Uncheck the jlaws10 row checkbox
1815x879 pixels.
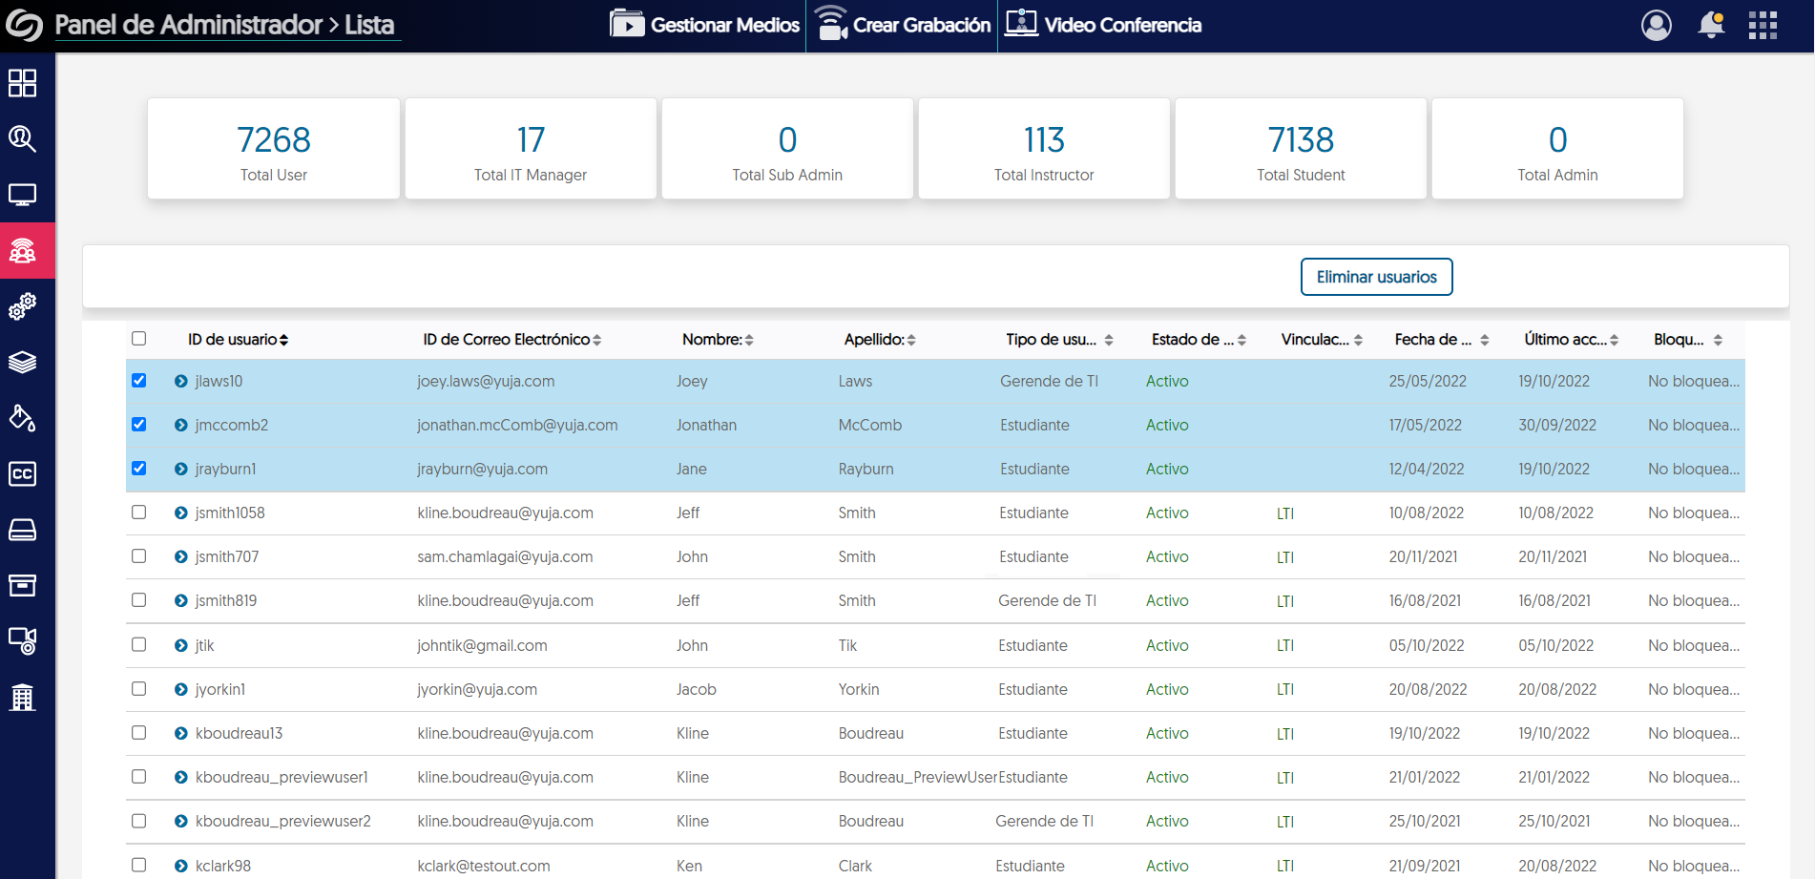point(139,381)
